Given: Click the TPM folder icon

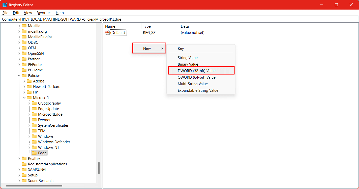Looking at the screenshot, I should tap(34, 131).
